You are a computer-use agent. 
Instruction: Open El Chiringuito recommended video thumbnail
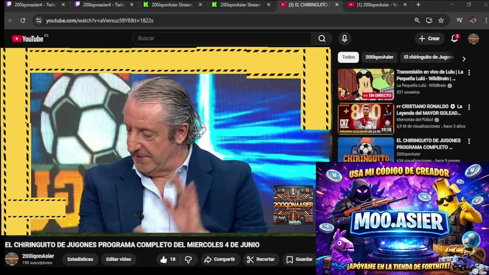point(366,149)
